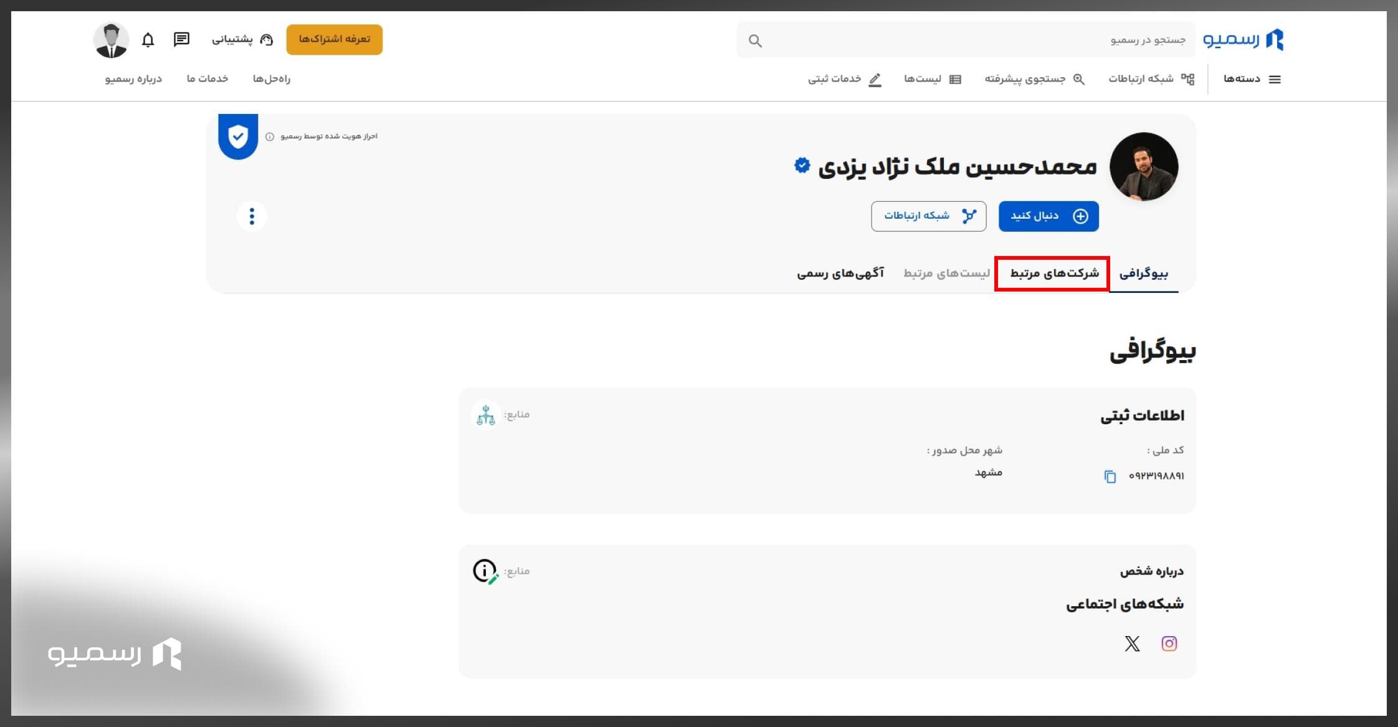The image size is (1398, 727).
Task: Click the hamburger icon beside دسته‌ها
Action: (x=1275, y=79)
